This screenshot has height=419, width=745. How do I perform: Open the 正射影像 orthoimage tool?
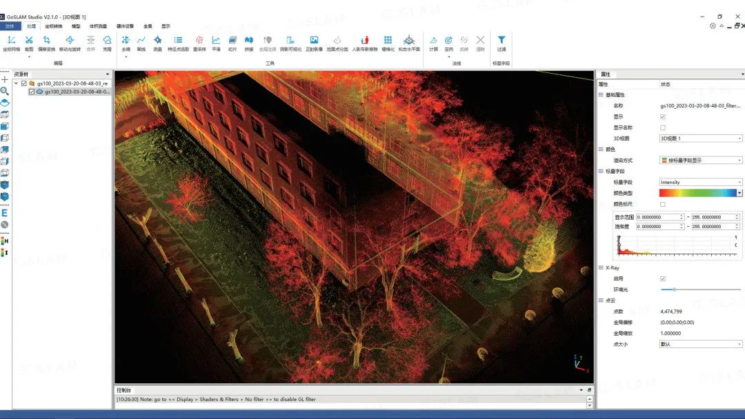coord(314,43)
